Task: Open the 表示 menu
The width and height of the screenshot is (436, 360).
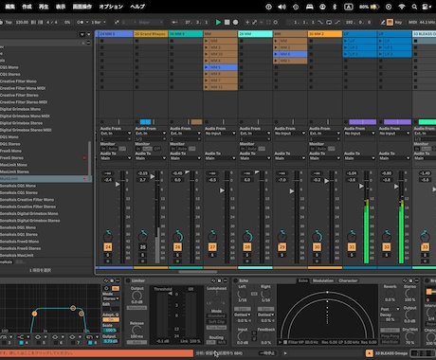Action: click(61, 7)
